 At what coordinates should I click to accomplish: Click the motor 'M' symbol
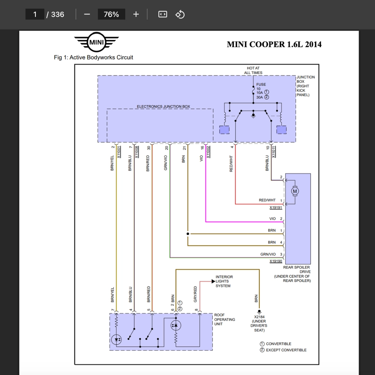[x=295, y=191]
